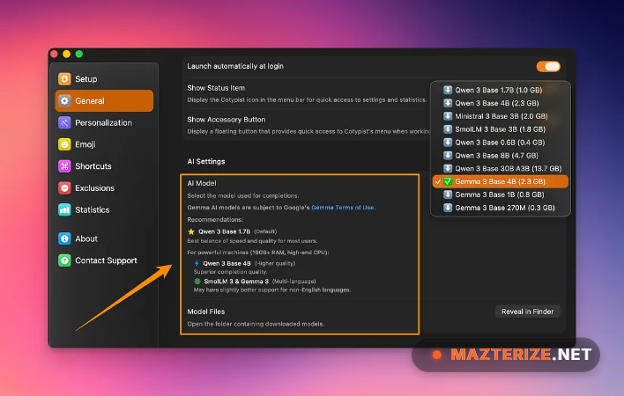The width and height of the screenshot is (624, 396).
Task: Pick Qwen 3 Base 30B A3B (13.7 GB)
Action: 501,168
